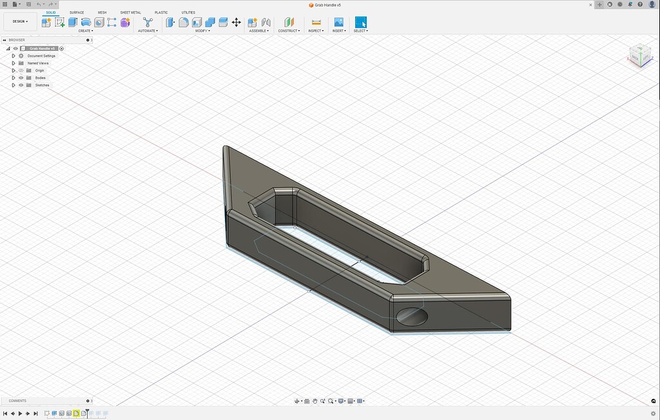660x420 pixels.
Task: Open the Display Settings icon
Action: [x=340, y=401]
